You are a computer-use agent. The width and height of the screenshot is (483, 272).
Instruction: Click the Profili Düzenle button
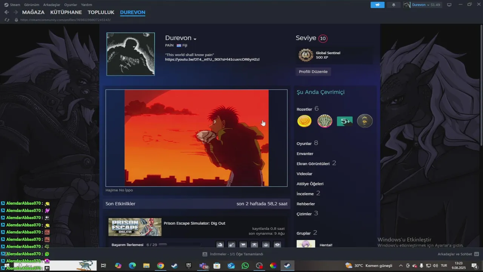pyautogui.click(x=313, y=71)
